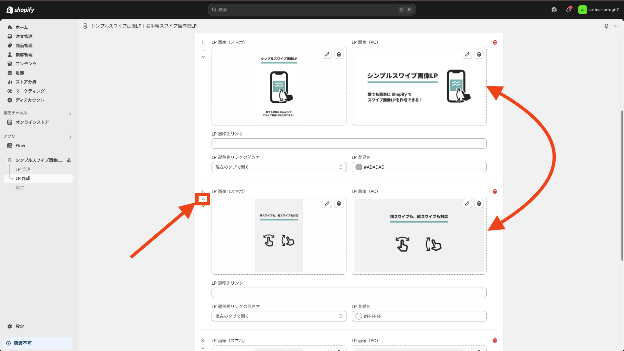
Task: Delete LP item 3 with red trash icon
Action: point(495,341)
